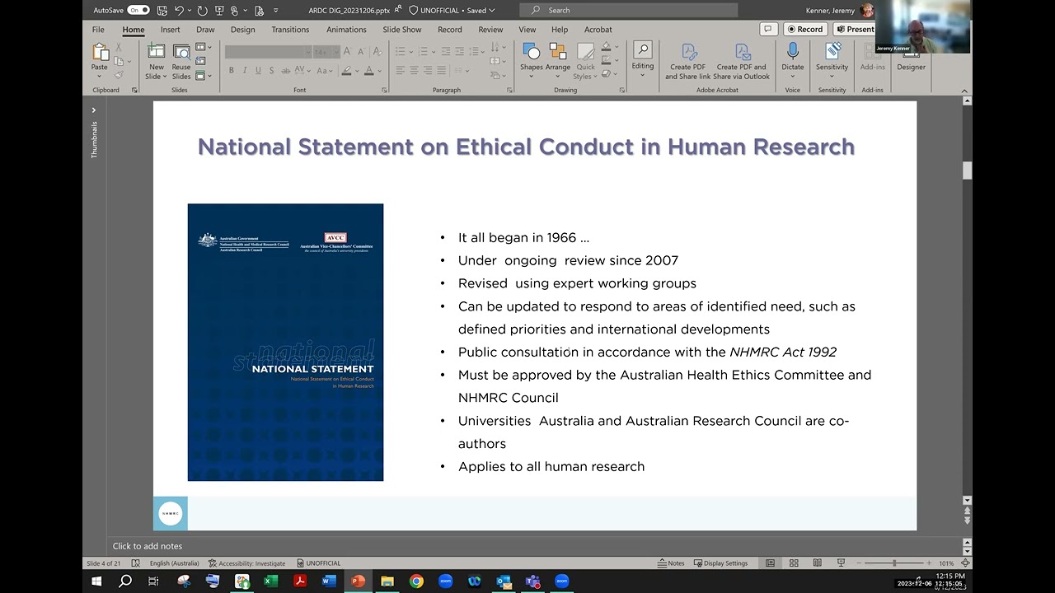Toggle Italic formatting
1055x593 pixels.
(245, 71)
